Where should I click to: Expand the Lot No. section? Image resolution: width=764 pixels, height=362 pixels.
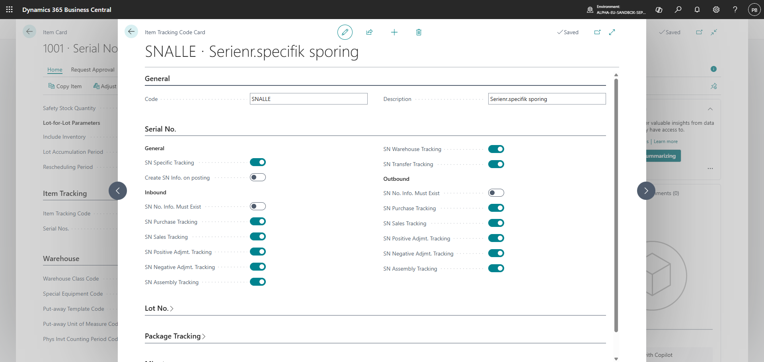159,308
